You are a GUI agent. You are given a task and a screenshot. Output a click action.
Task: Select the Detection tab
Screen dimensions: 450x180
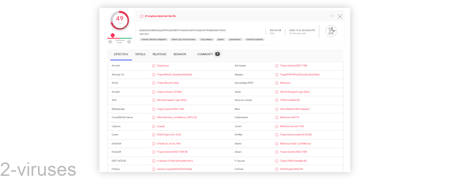tap(121, 54)
